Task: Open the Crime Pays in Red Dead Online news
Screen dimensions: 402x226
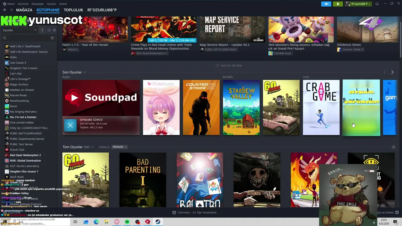Action: (161, 47)
